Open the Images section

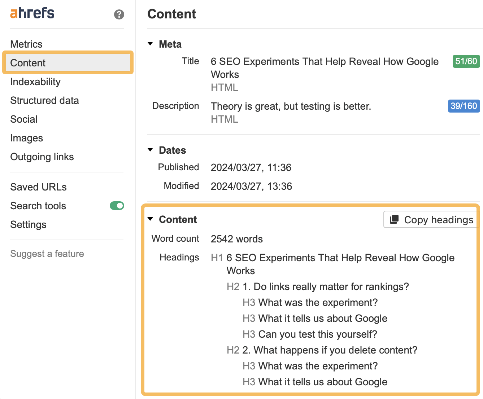(27, 138)
